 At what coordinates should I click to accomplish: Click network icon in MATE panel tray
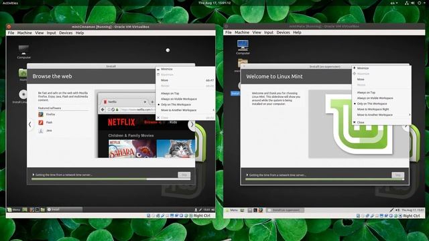click(x=391, y=210)
